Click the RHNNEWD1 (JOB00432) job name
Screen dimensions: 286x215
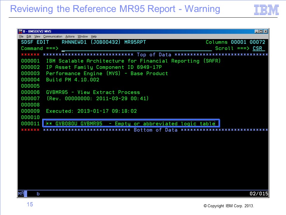[91, 42]
